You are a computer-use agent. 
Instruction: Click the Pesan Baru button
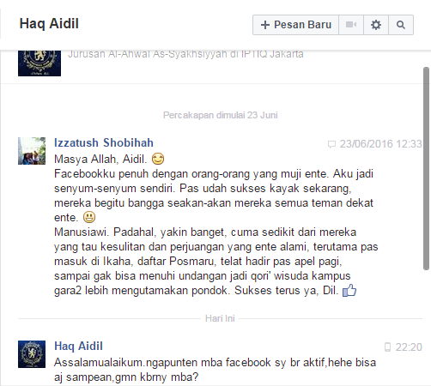tap(295, 25)
